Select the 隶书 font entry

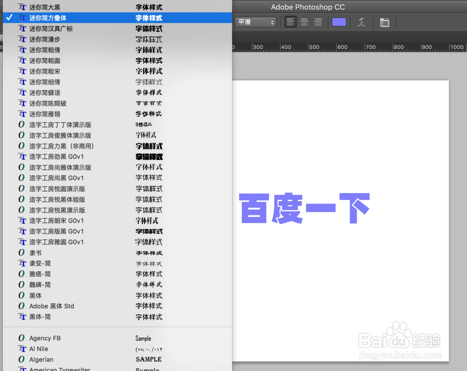click(117, 253)
